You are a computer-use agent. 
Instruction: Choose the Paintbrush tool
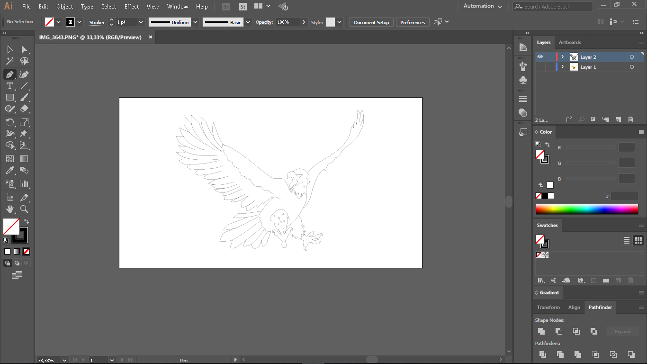tap(24, 97)
